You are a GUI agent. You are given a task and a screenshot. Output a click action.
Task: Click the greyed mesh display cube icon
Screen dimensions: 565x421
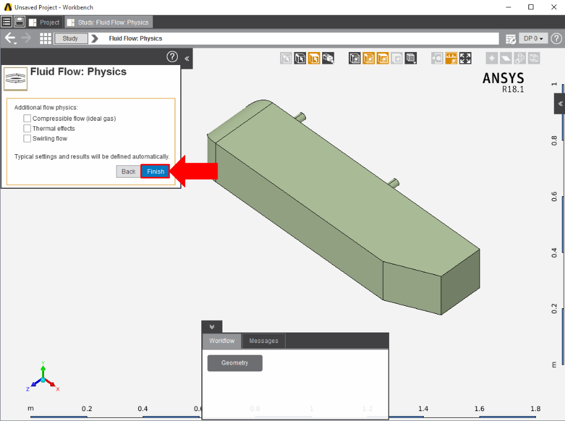click(x=396, y=58)
